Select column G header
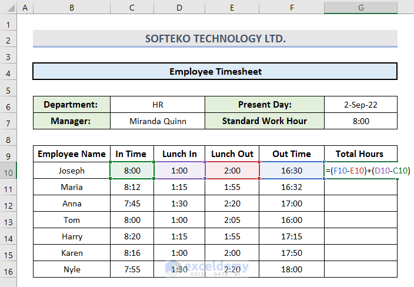The width and height of the screenshot is (414, 287). (360, 8)
